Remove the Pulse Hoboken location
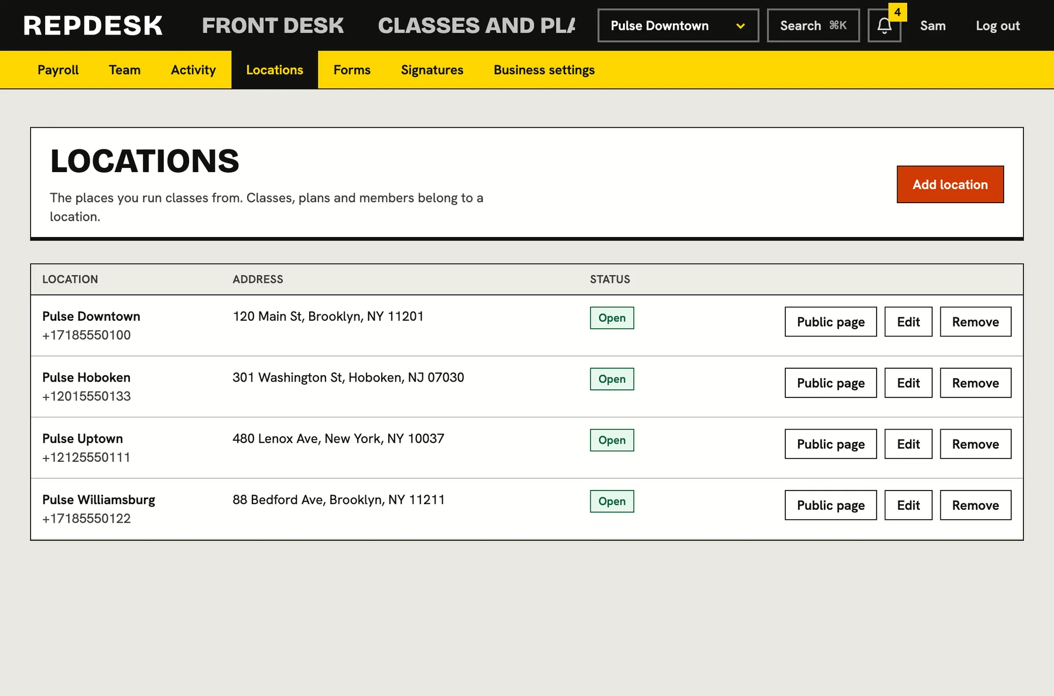 click(976, 383)
